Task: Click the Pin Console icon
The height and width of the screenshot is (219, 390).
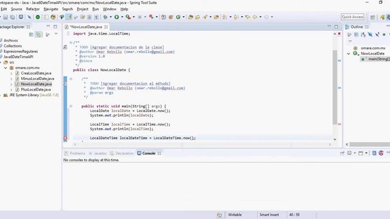Action: click(342, 153)
